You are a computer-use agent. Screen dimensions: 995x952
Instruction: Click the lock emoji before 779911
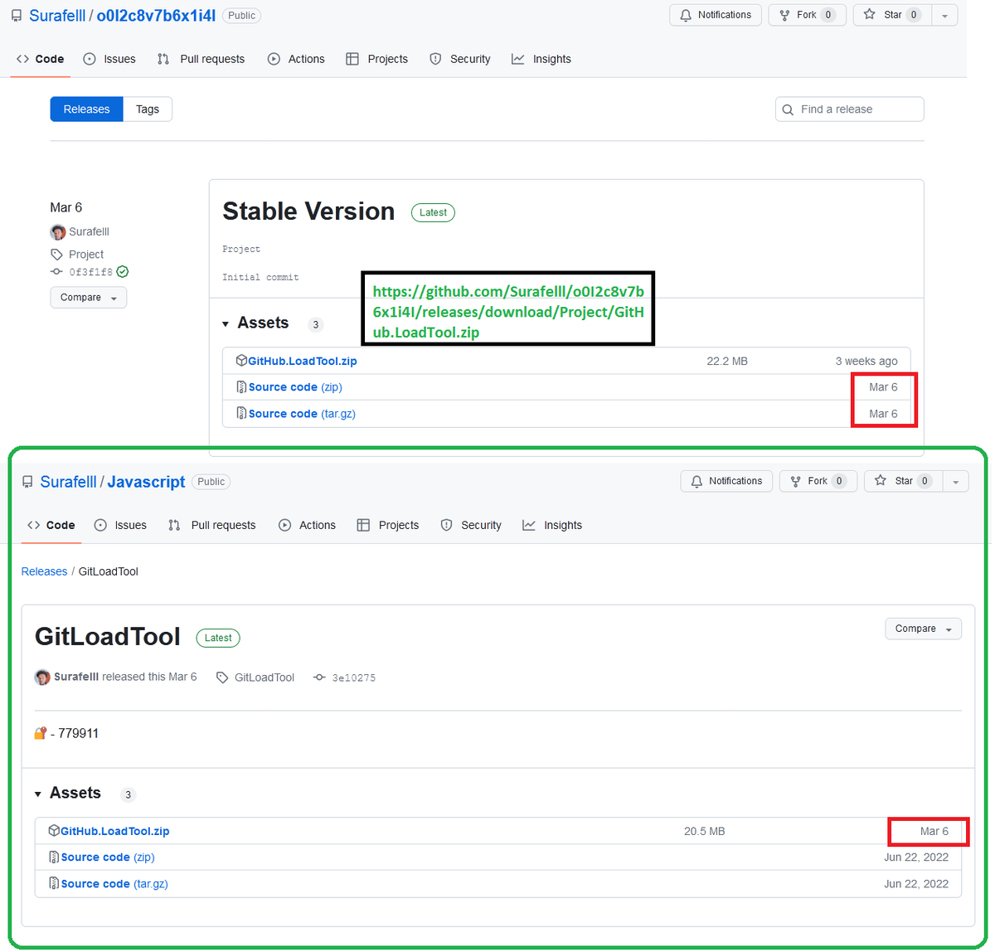[x=41, y=733]
